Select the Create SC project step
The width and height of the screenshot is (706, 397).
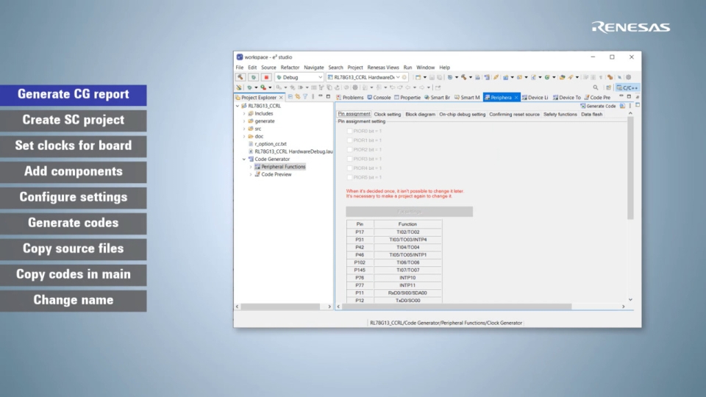click(x=74, y=120)
